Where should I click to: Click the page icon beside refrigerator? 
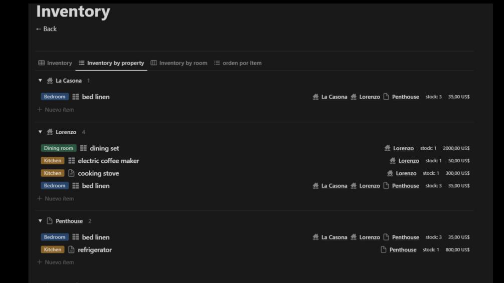71,249
